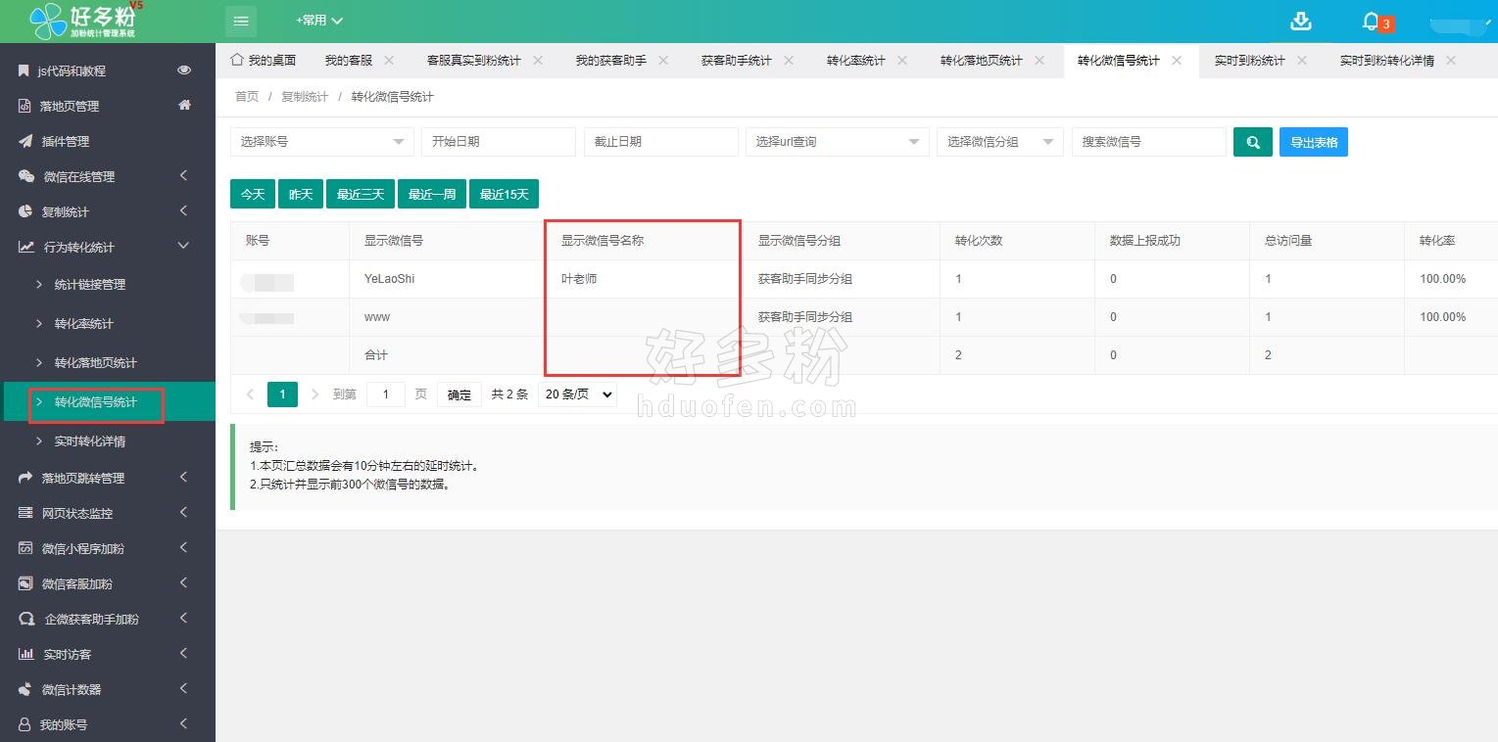Close the 获客助手统计 tab
The width and height of the screenshot is (1498, 742).
point(789,61)
